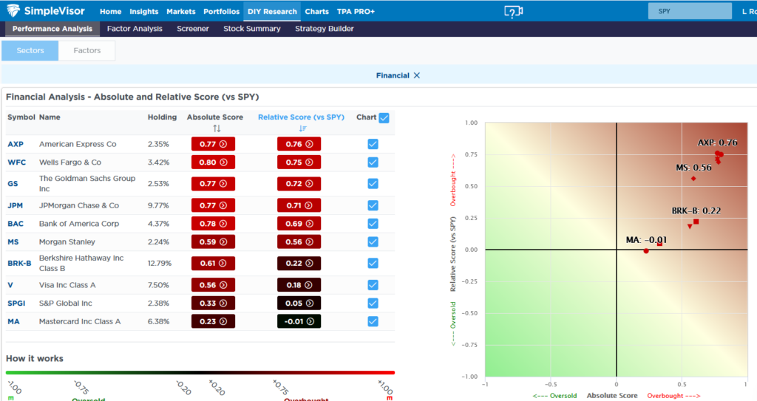Open the help video icon
The width and height of the screenshot is (757, 401).
coord(513,12)
